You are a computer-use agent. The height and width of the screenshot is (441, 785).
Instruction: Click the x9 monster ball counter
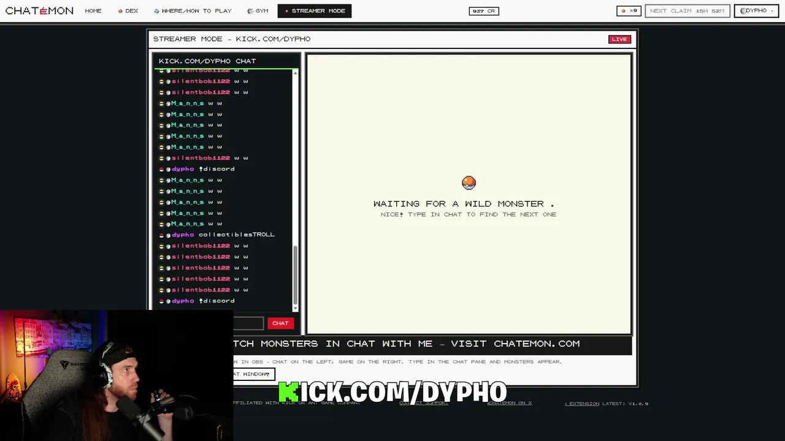tap(629, 11)
